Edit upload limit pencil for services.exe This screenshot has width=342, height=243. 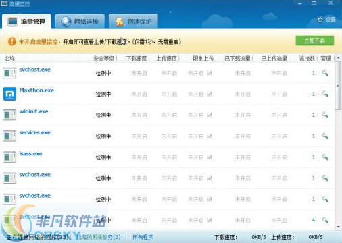(210, 136)
